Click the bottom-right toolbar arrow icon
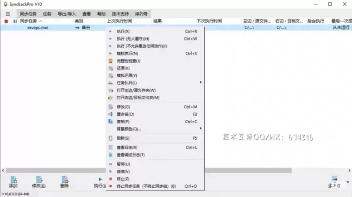Screen dimensions: 352x197 click(335, 179)
